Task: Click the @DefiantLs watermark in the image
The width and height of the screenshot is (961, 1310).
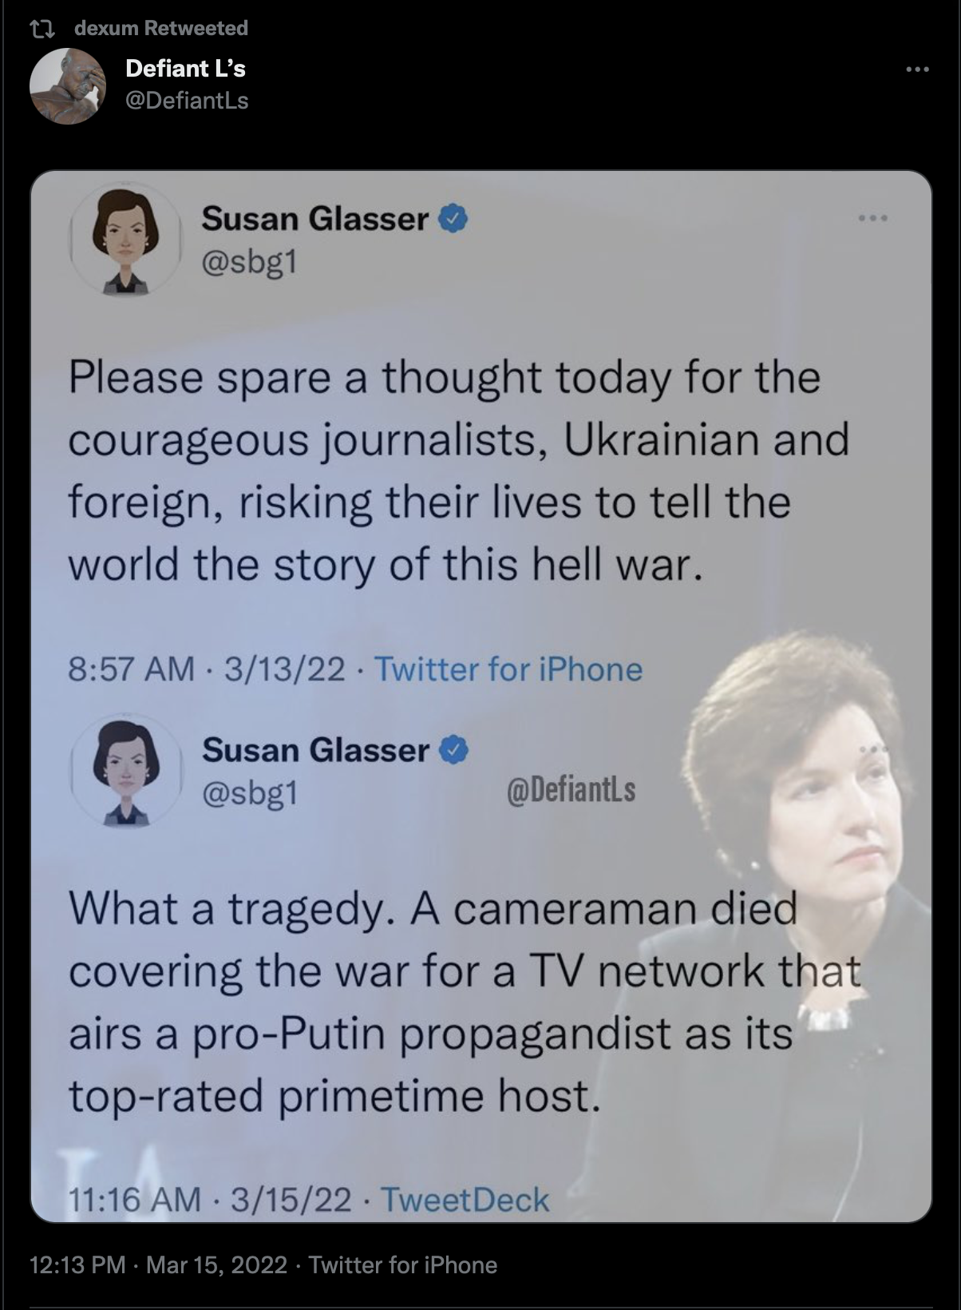Action: [x=571, y=790]
